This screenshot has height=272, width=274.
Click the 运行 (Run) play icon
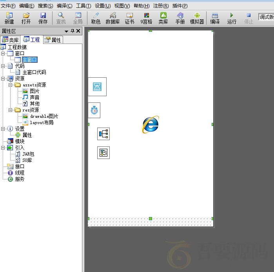tap(232, 18)
